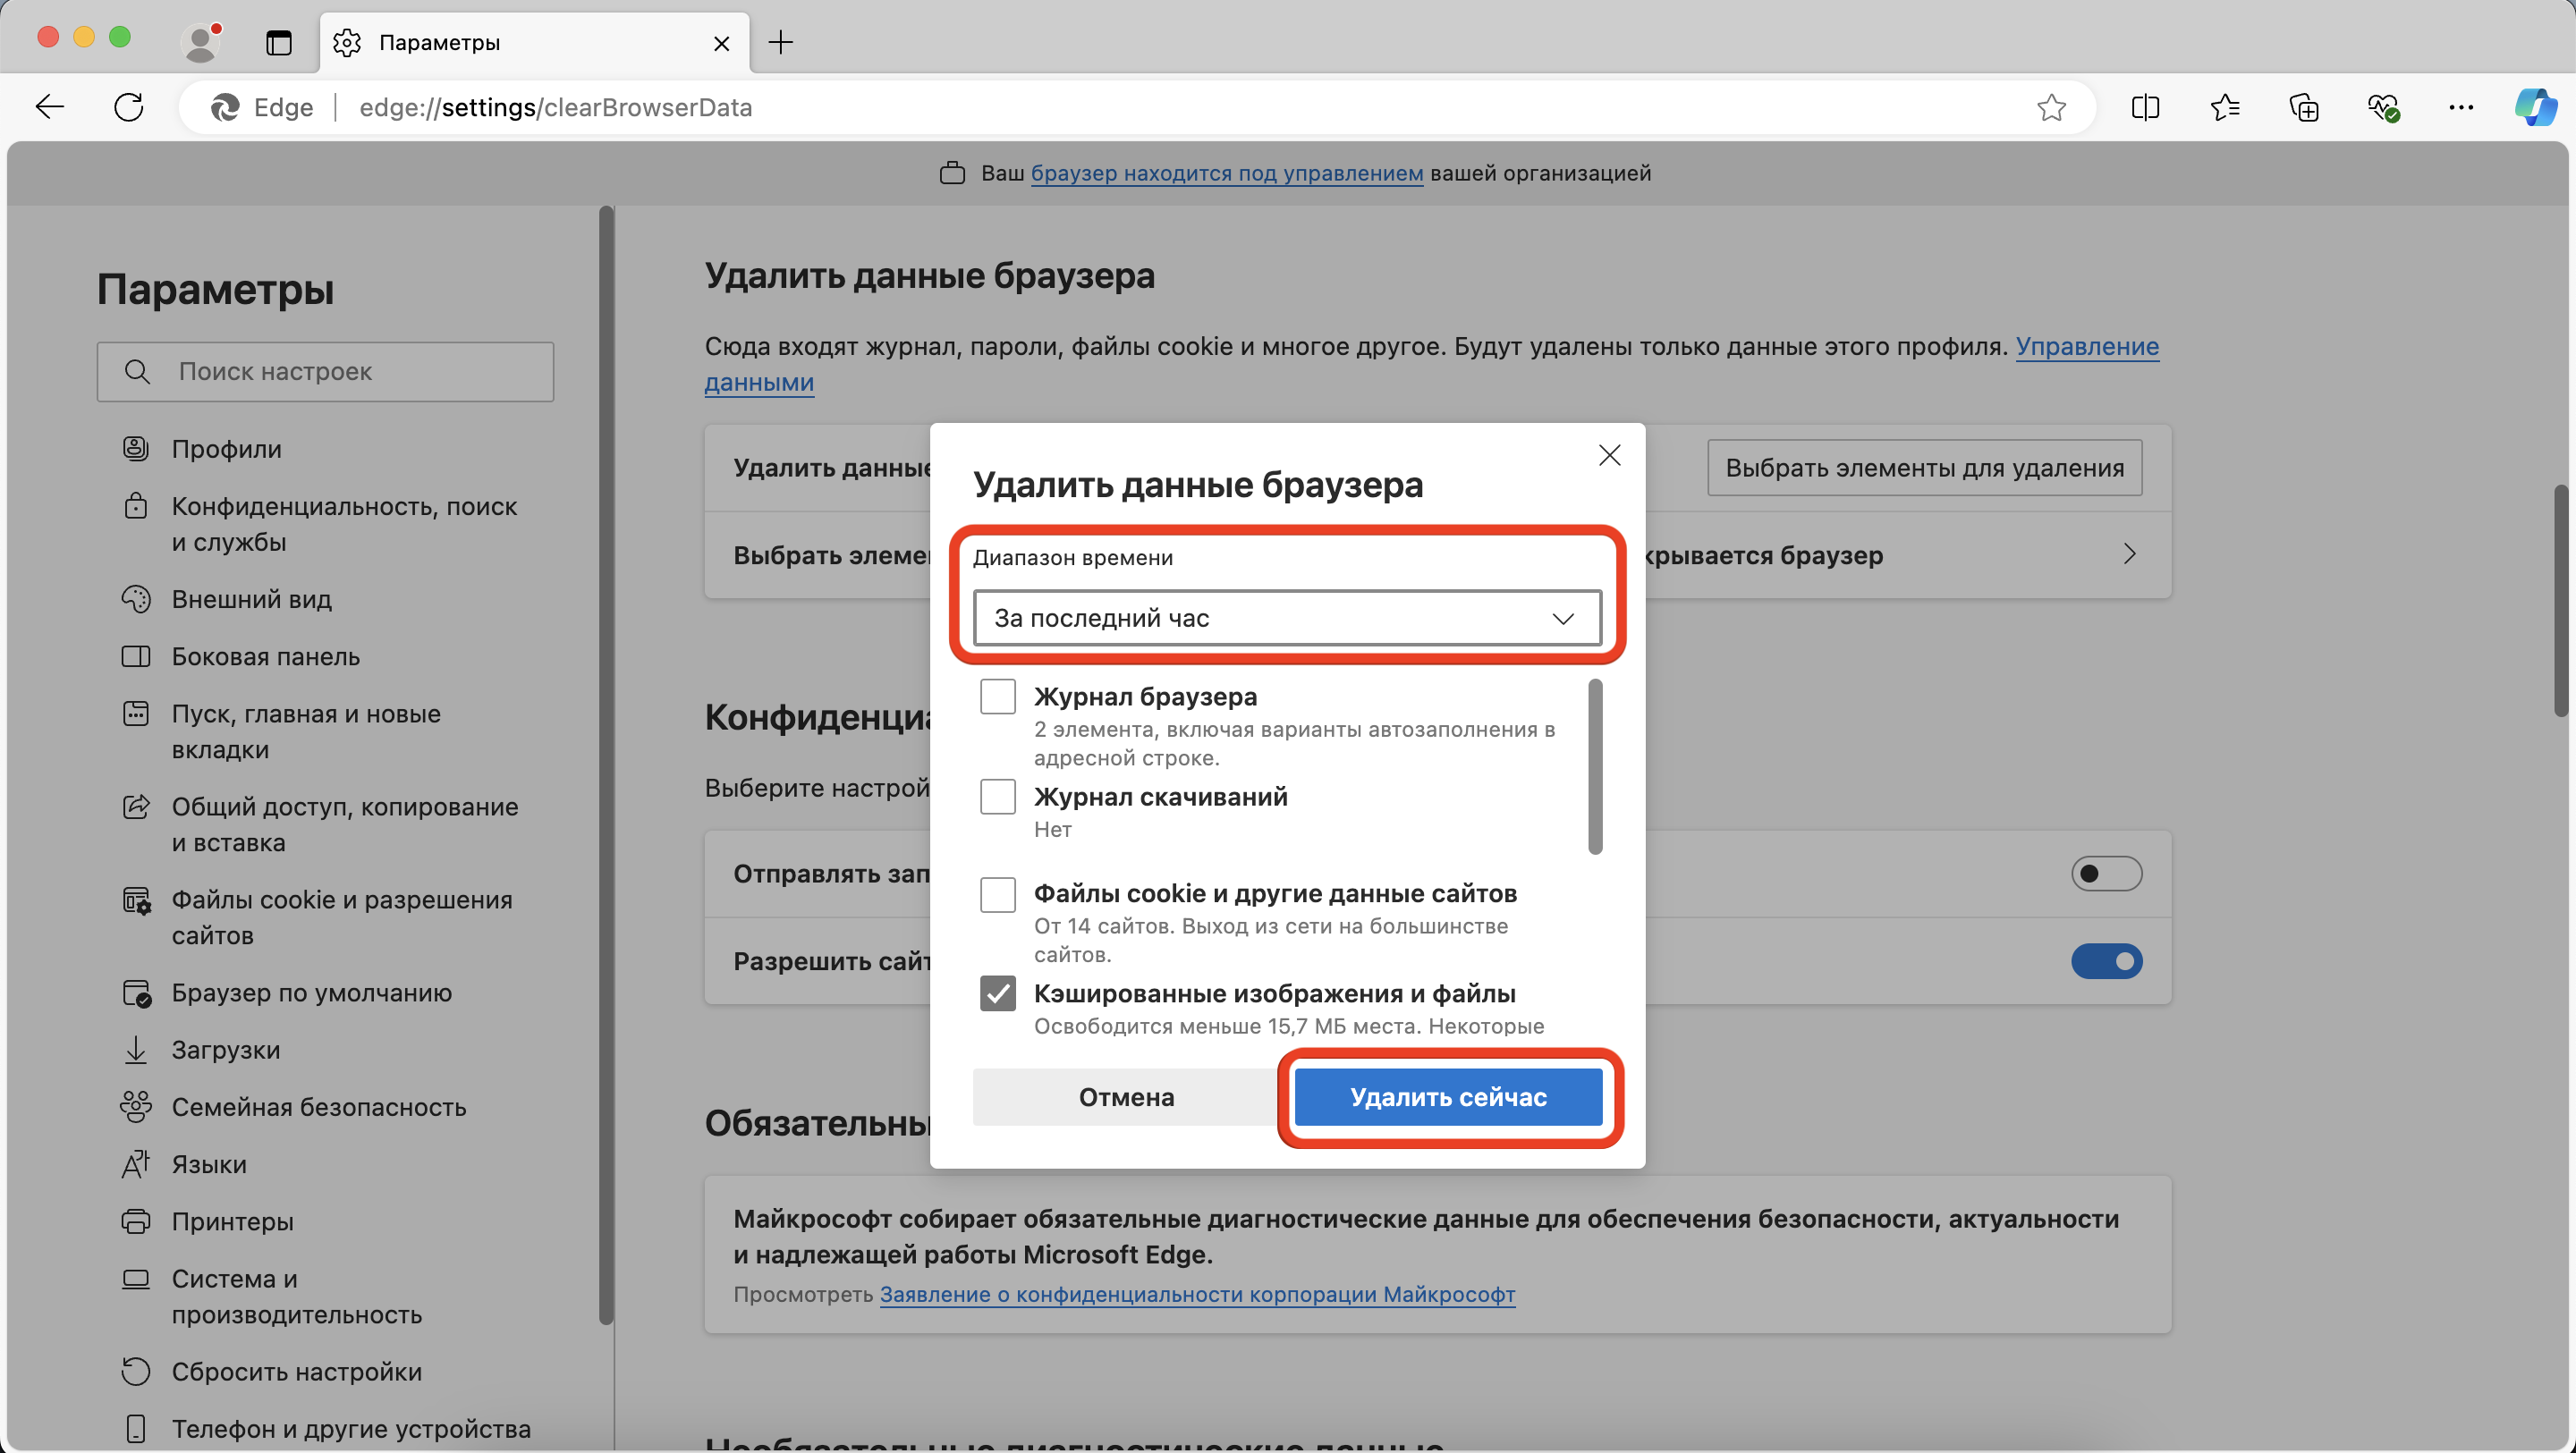Check the Журнал браузера checkbox
2576x1453 pixels.
[997, 696]
